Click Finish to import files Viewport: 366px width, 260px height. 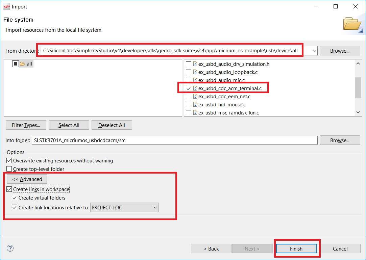pos(296,249)
